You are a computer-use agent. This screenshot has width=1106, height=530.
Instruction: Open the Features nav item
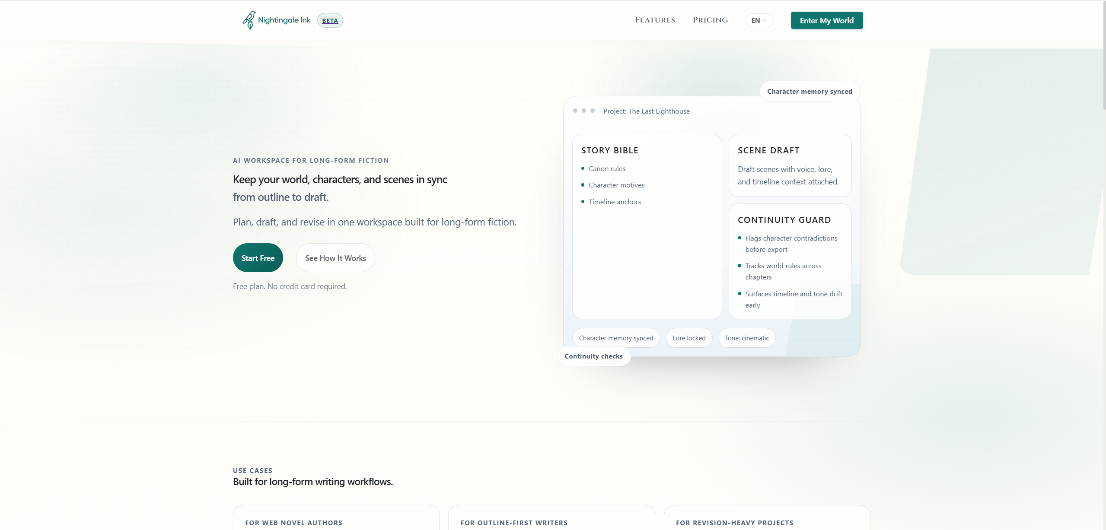pos(655,20)
